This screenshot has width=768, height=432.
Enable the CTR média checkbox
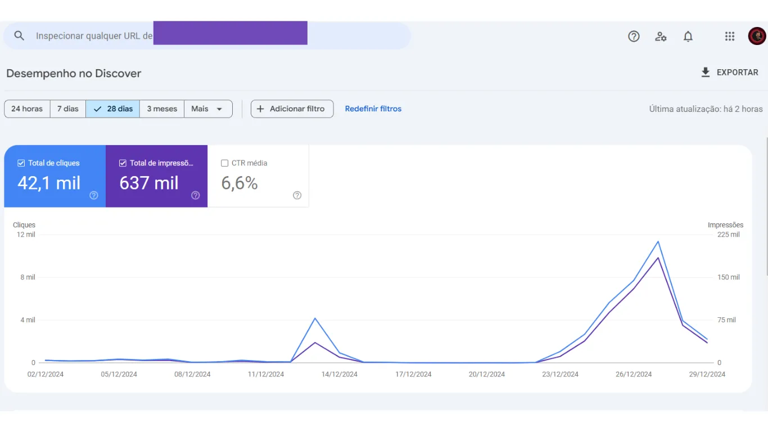click(225, 163)
